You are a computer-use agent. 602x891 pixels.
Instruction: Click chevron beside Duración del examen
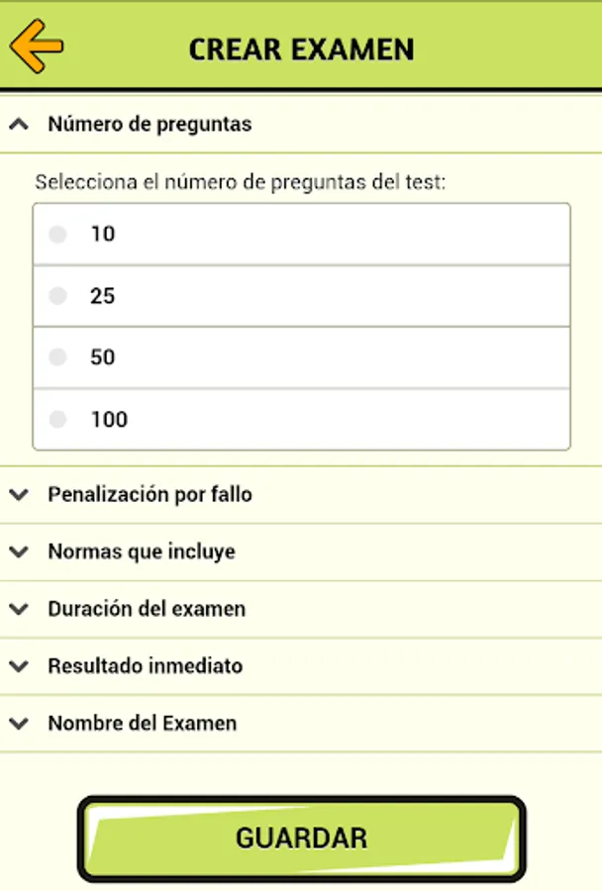(18, 609)
